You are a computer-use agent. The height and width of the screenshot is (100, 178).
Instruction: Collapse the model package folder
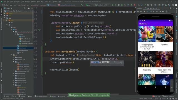[16, 34]
